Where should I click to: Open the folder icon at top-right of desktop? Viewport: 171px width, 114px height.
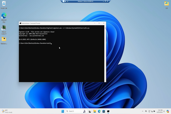click(167, 4)
